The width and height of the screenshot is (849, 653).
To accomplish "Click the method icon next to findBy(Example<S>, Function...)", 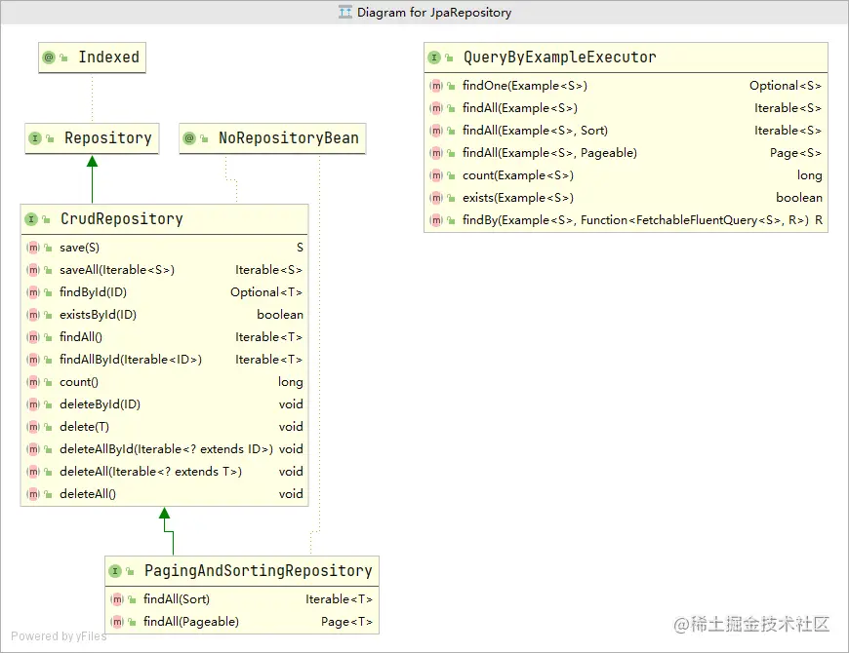I will point(436,220).
